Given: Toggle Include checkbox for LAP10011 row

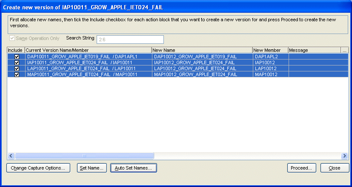Looking at the screenshot, I should [17, 68].
